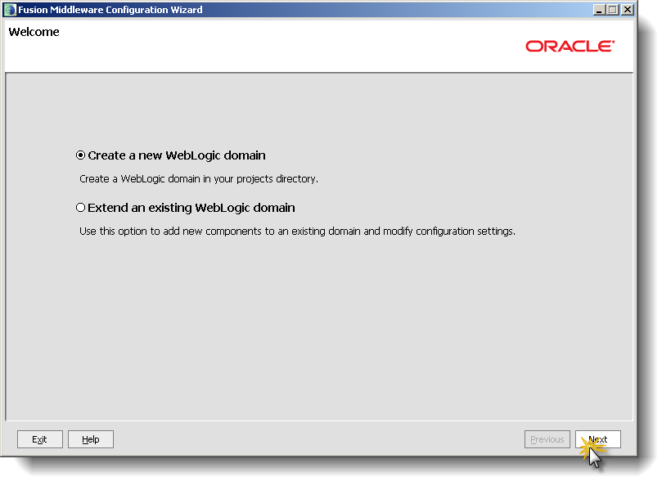Click the Welcome page heading
671x490 pixels.
34,31
